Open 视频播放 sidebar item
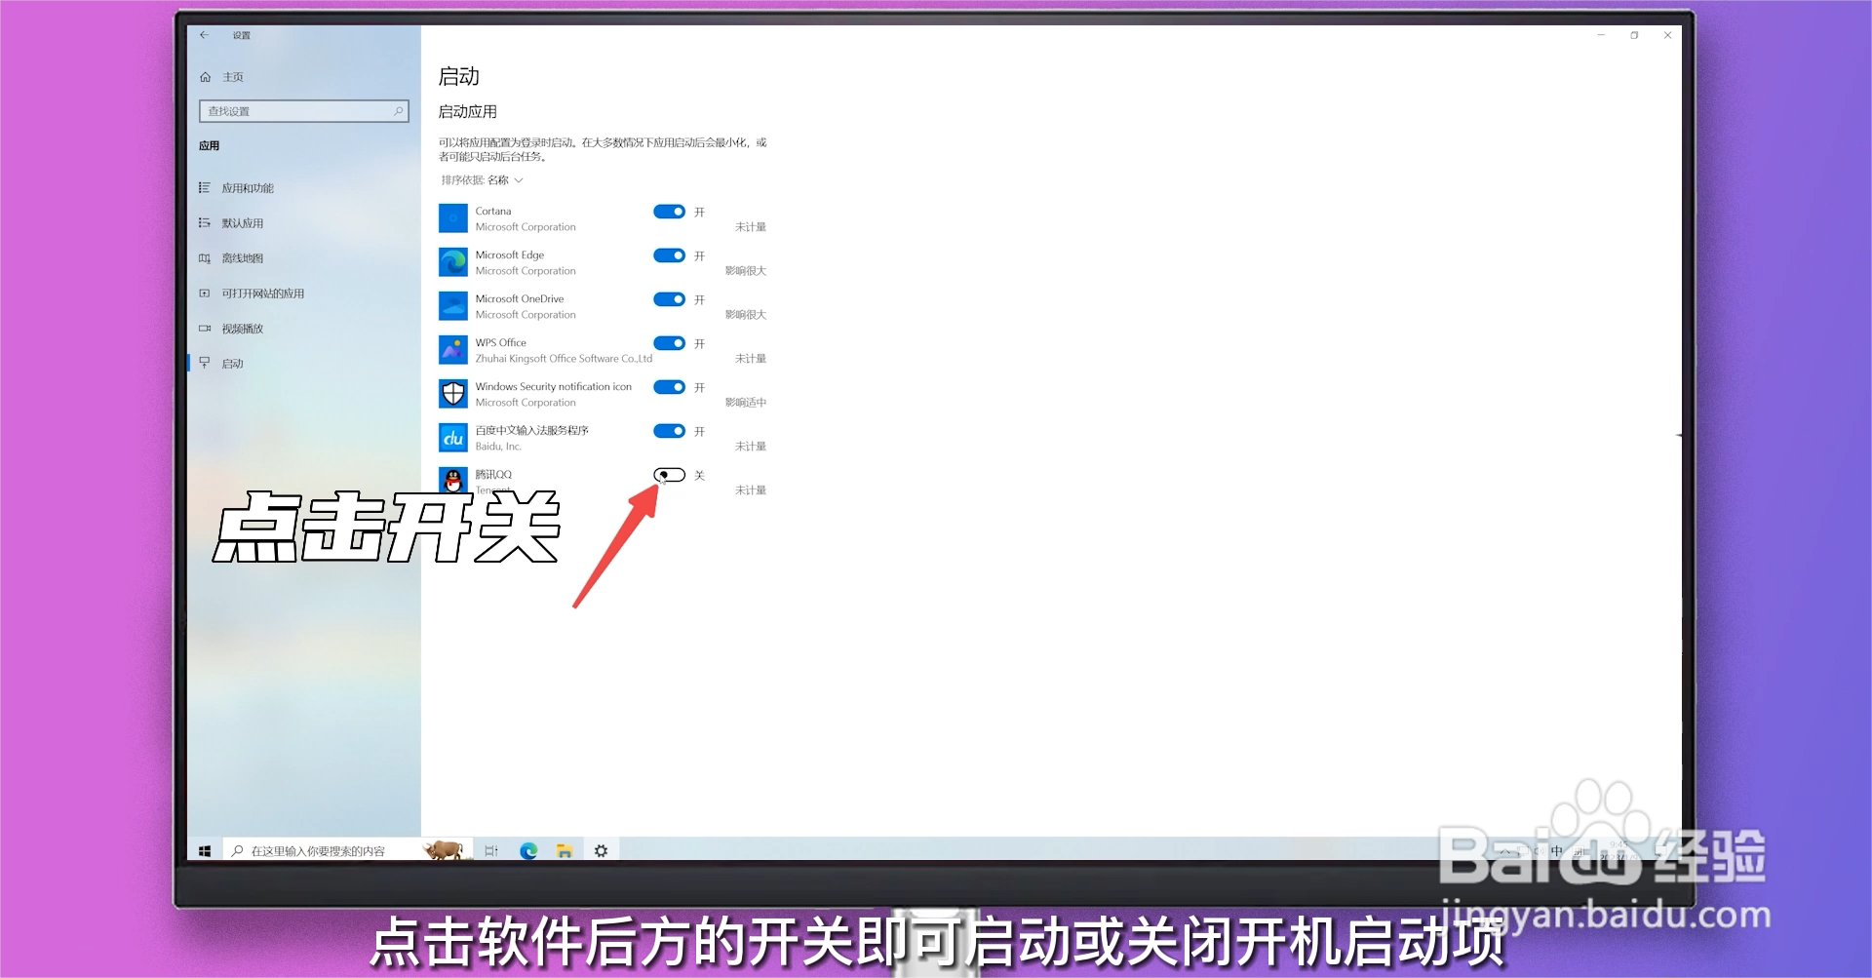1872x978 pixels. (243, 329)
